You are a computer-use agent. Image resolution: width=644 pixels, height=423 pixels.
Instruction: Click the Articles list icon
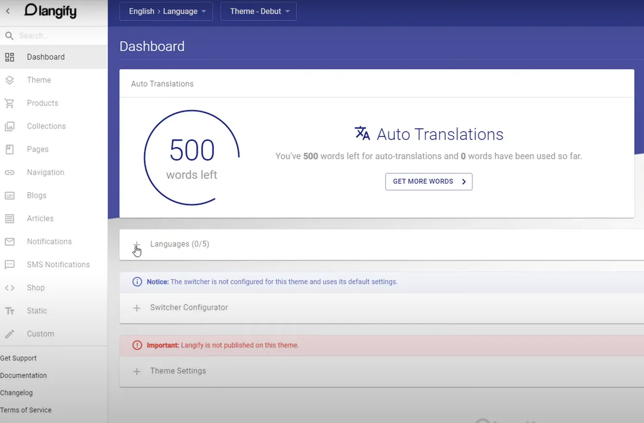[x=10, y=219]
